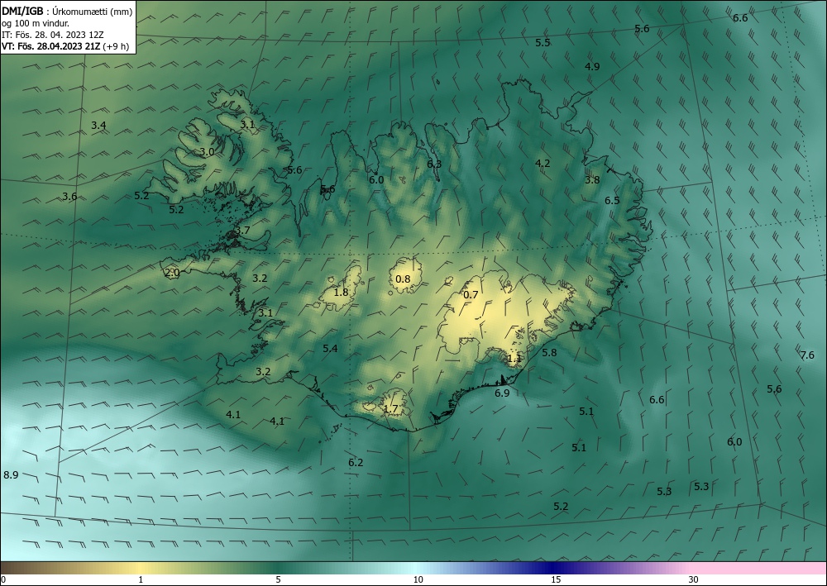Click the 5.8 value near the southeast coast

pos(550,353)
